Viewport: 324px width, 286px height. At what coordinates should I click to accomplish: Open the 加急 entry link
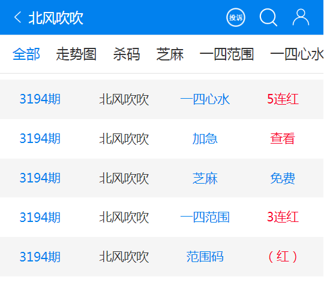point(205,139)
